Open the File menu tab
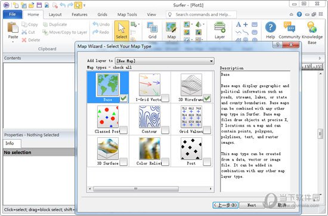328x216 pixels. [x=13, y=14]
